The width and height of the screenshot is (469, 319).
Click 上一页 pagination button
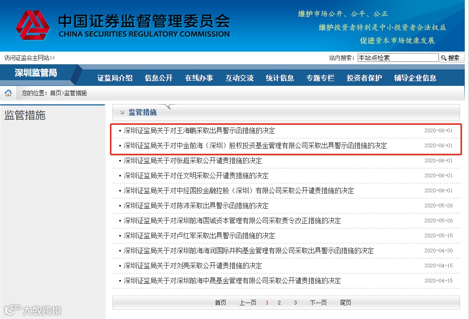click(248, 303)
